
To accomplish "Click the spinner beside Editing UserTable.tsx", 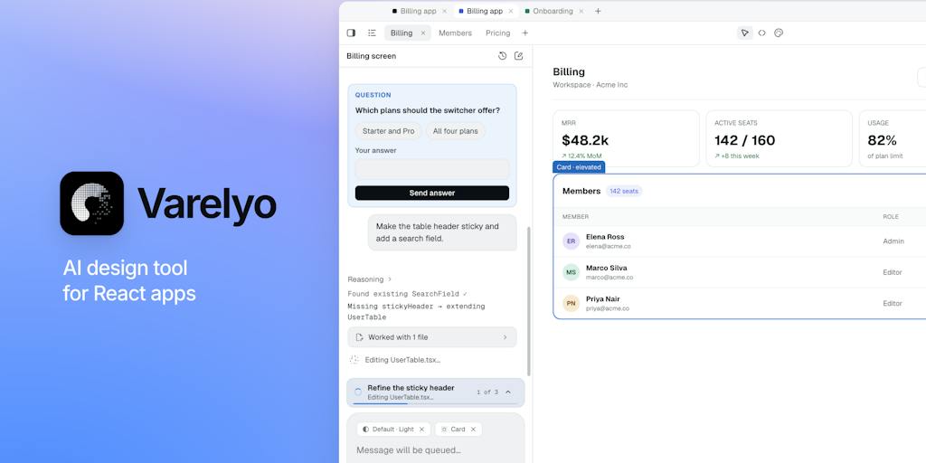I will click(354, 360).
